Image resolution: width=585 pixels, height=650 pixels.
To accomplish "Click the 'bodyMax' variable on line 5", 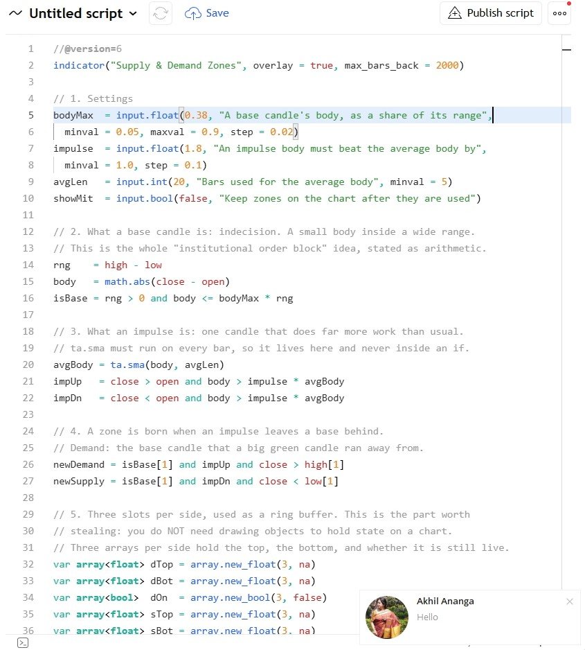I will coord(73,115).
